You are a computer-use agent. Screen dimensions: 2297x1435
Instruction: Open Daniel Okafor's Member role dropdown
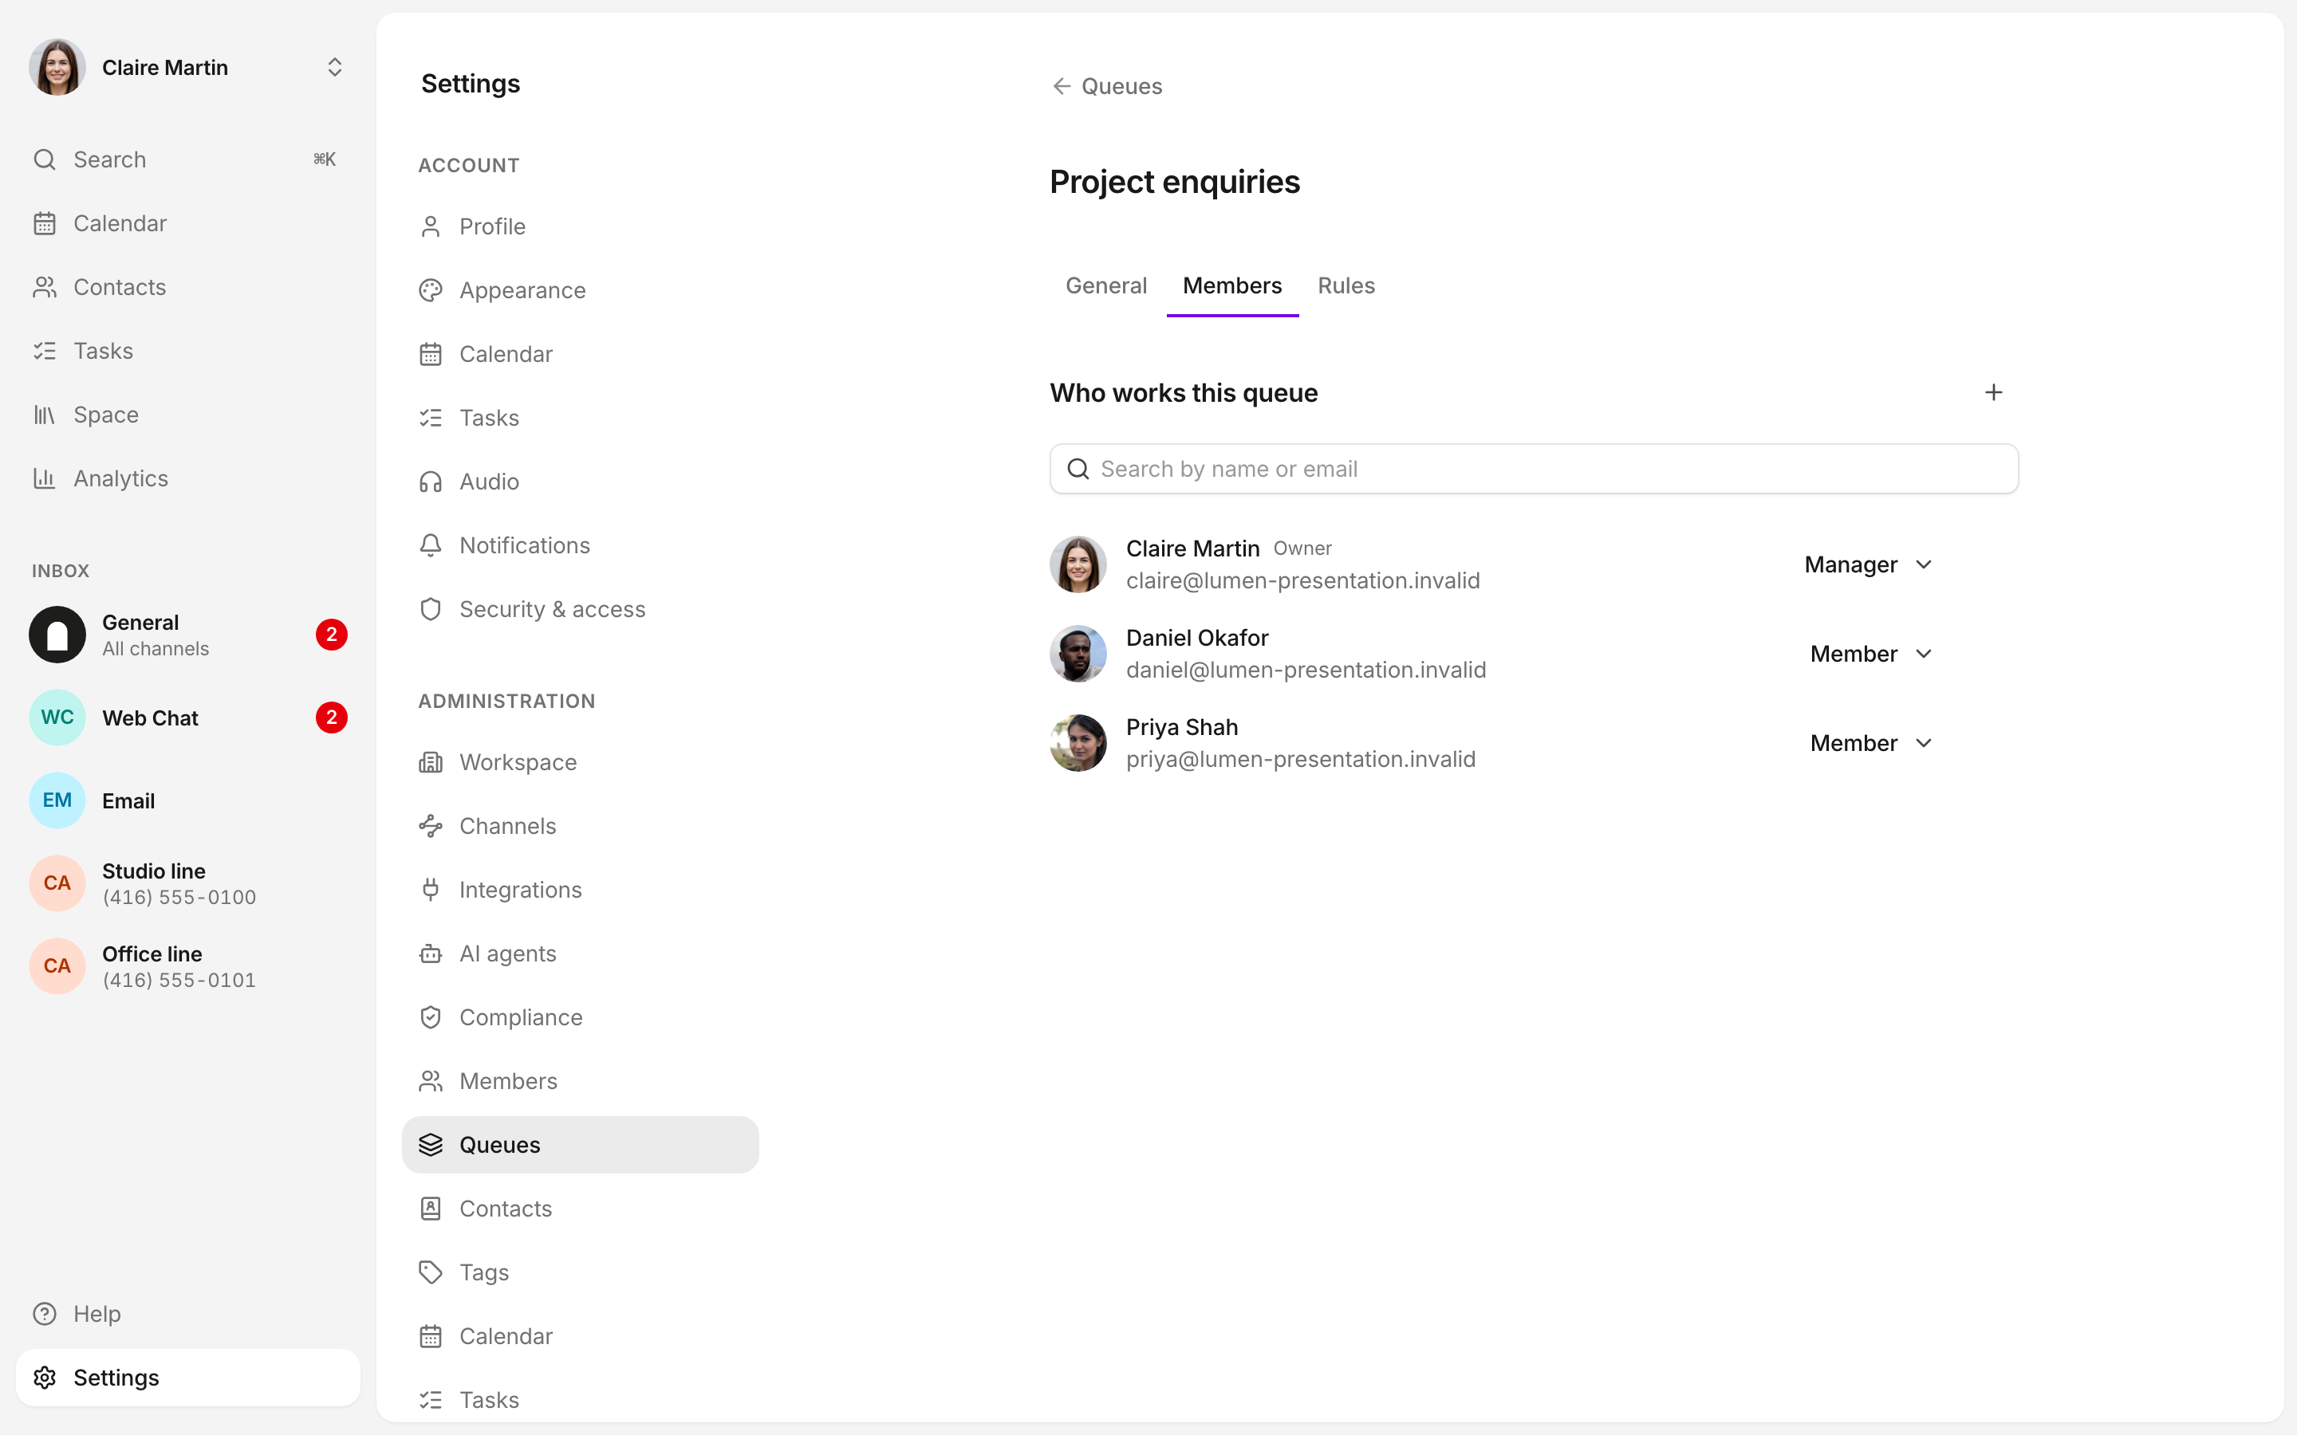click(1871, 654)
